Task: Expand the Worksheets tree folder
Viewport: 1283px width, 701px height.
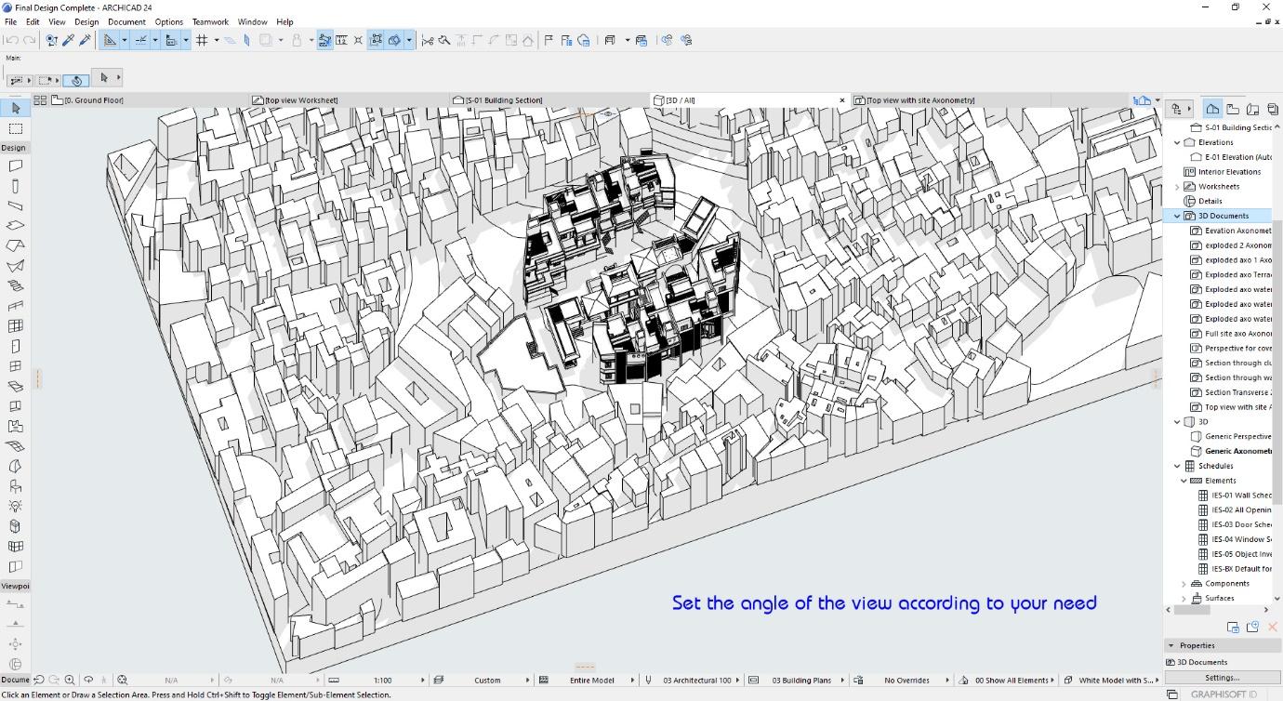Action: (x=1177, y=187)
